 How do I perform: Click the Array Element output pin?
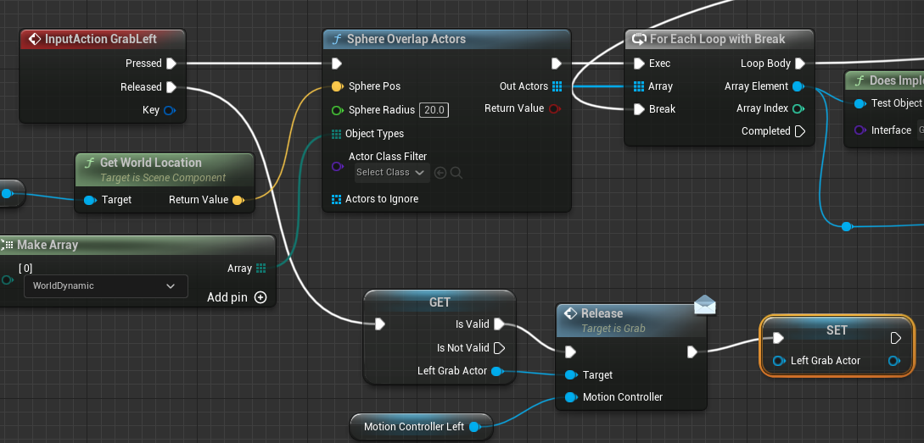pos(798,86)
